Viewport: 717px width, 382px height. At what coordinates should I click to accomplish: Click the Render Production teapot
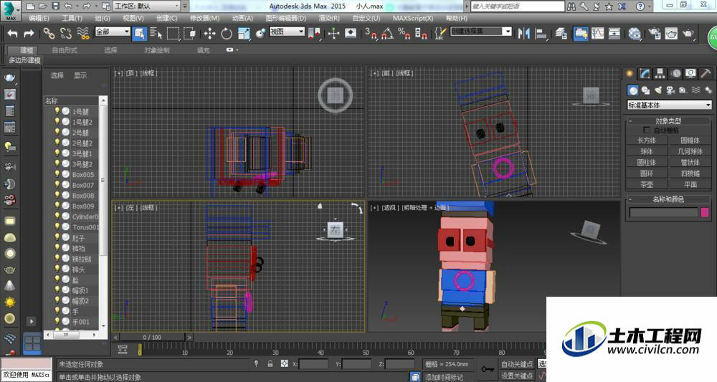[688, 34]
